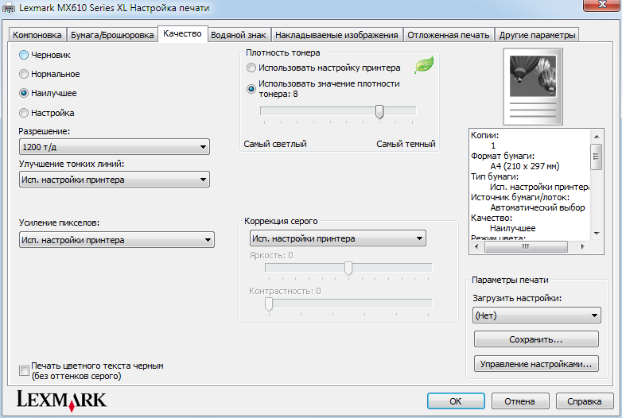Click the Источник бумаги/лоток summary entry

point(520,197)
